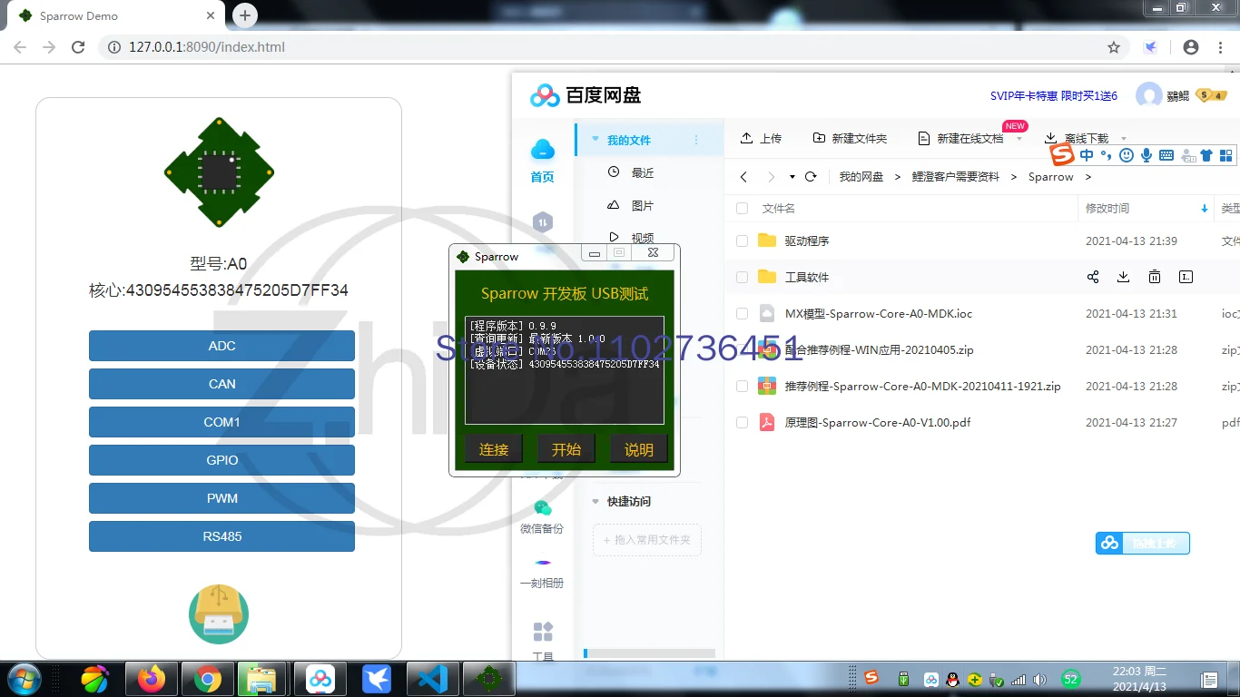Open Chrome's three-dot menu

1221,47
